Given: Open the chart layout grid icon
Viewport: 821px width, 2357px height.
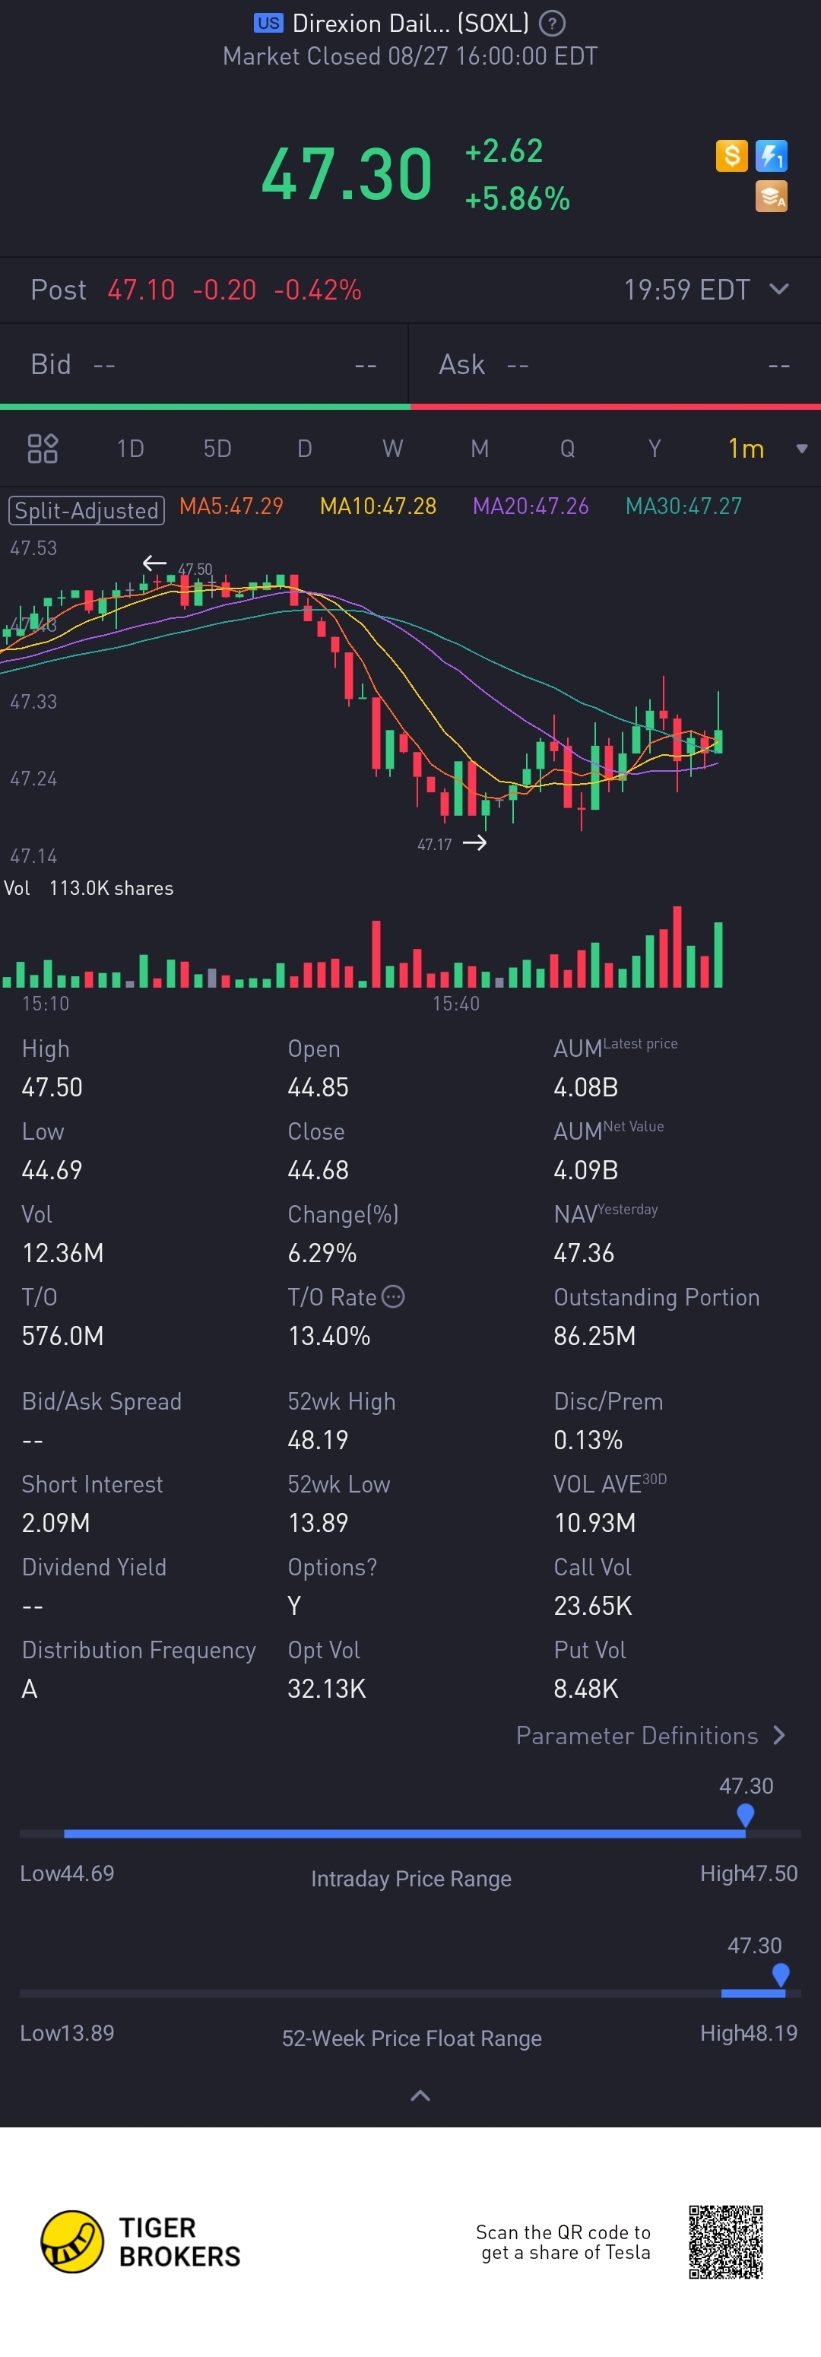Looking at the screenshot, I should tap(43, 449).
